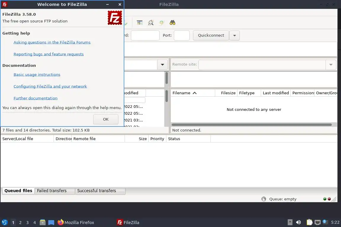Viewport: 341px width, 227px height.
Task: Open Reporting bugs and feature requests link
Action: click(x=49, y=54)
